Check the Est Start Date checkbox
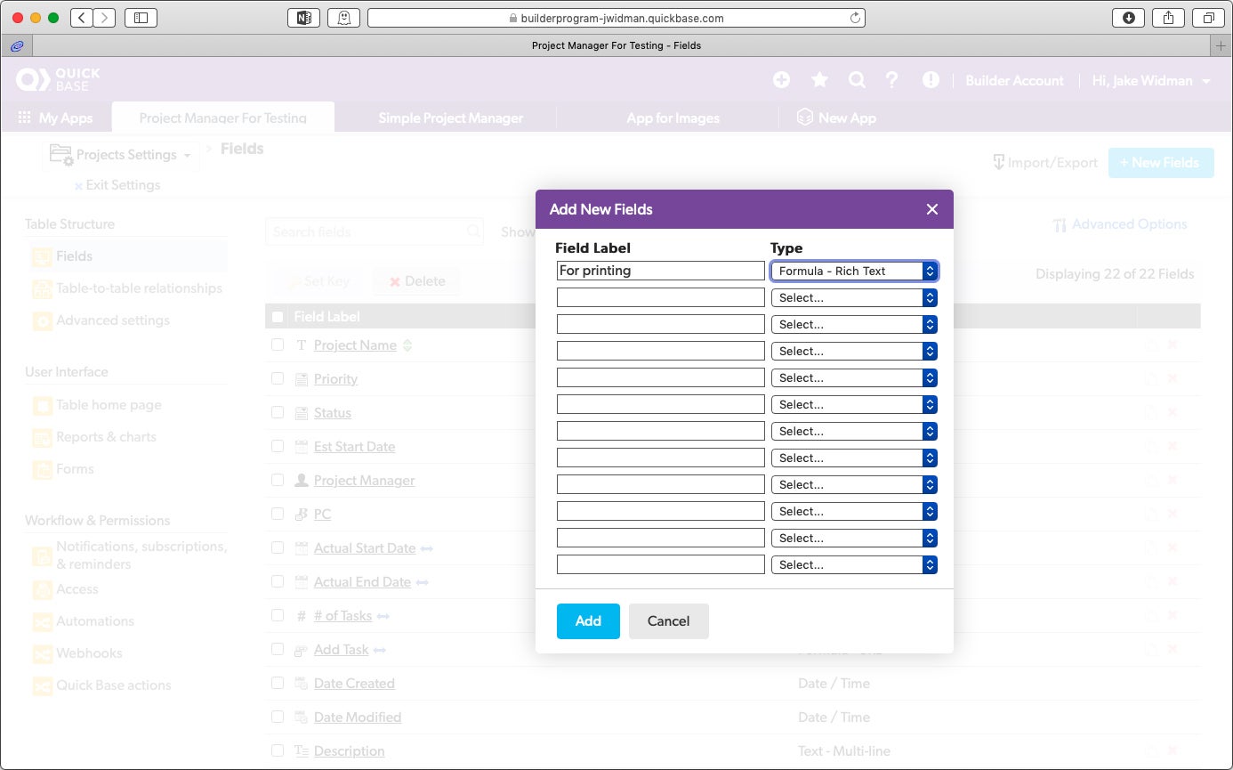 278,446
